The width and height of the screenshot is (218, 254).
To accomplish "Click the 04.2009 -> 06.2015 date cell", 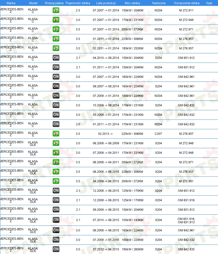I will coord(106,181).
